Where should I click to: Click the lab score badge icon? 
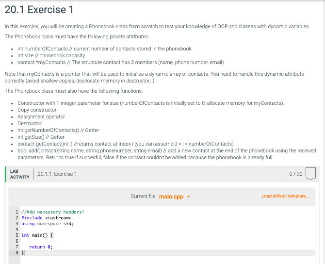310,173
